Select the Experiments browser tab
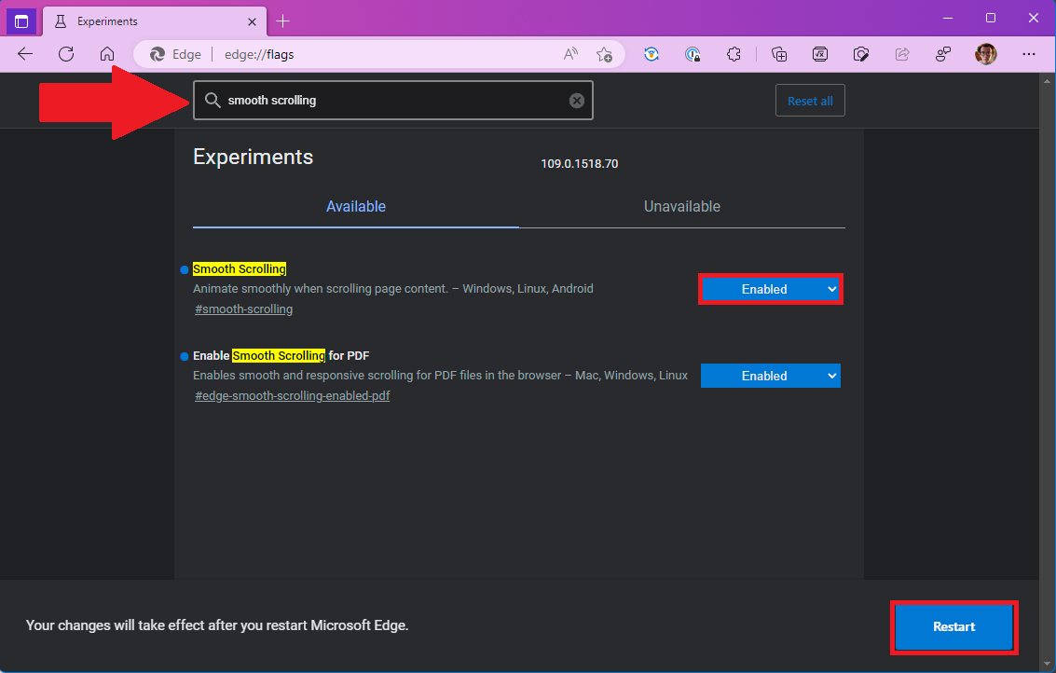Screen dimensions: 1056x673 (155, 21)
